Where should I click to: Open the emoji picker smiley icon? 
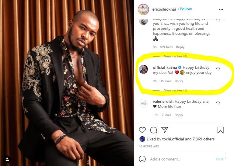point(142,159)
